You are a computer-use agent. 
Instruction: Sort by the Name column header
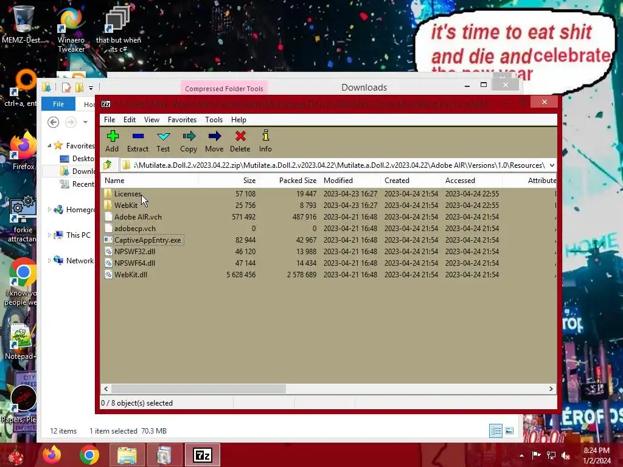click(150, 180)
